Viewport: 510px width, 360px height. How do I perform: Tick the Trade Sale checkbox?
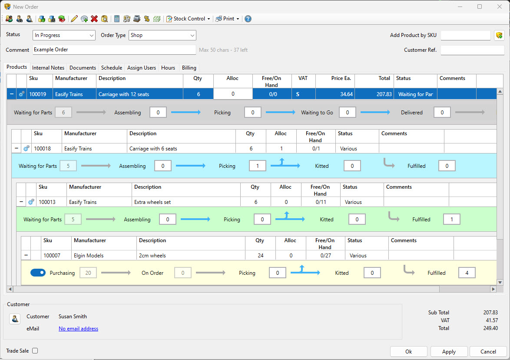[x=35, y=351]
